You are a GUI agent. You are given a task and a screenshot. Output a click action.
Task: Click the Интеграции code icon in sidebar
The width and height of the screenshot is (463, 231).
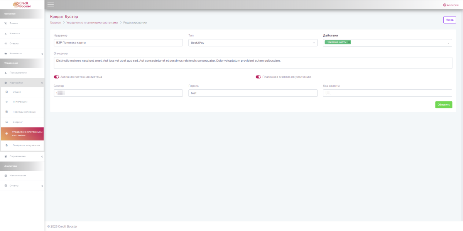(x=7, y=102)
